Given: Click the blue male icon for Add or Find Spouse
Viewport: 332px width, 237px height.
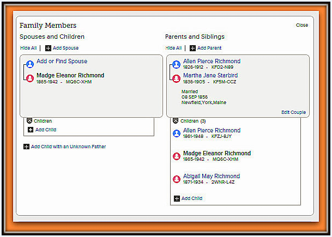Looking at the screenshot, I should click(x=30, y=64).
